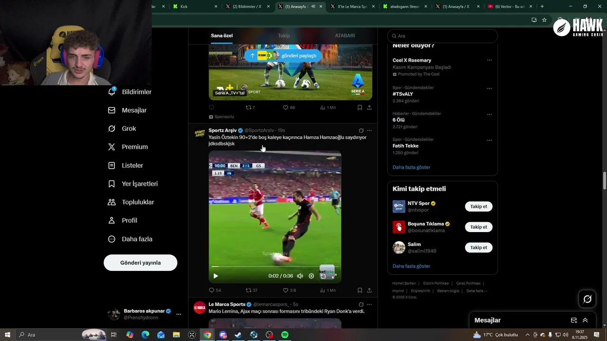The width and height of the screenshot is (607, 341).
Task: Open options for Ceel X Rosemary trend
Action: tap(489, 60)
